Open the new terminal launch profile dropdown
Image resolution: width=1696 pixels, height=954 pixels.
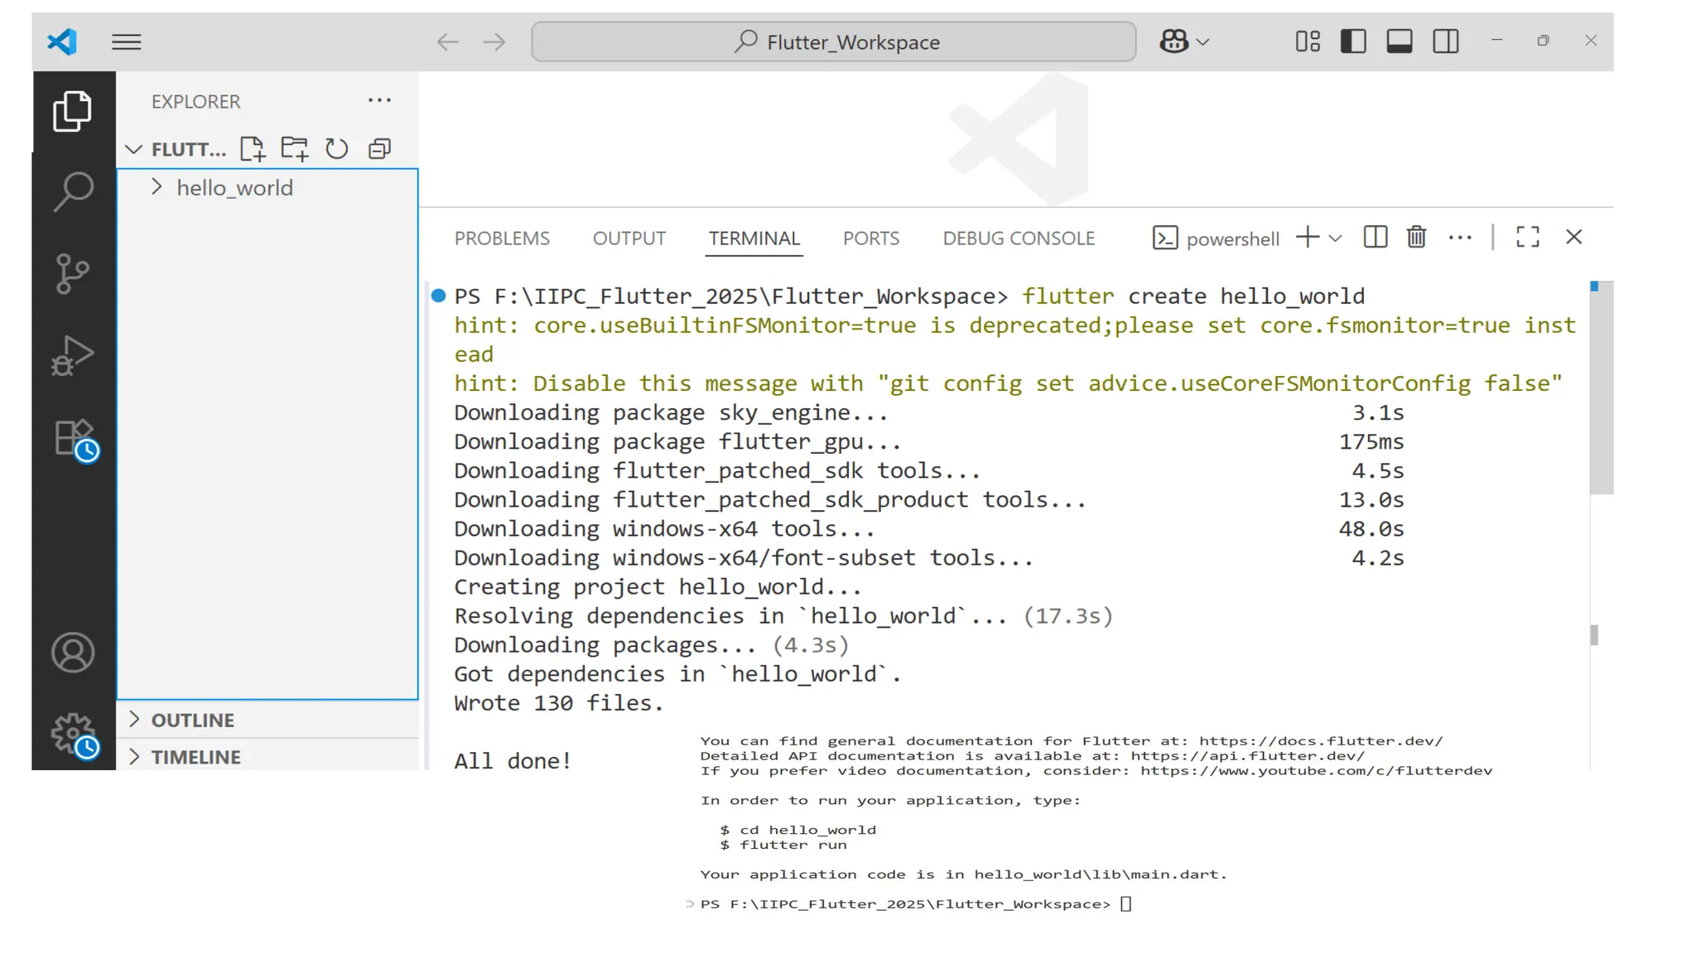point(1335,238)
